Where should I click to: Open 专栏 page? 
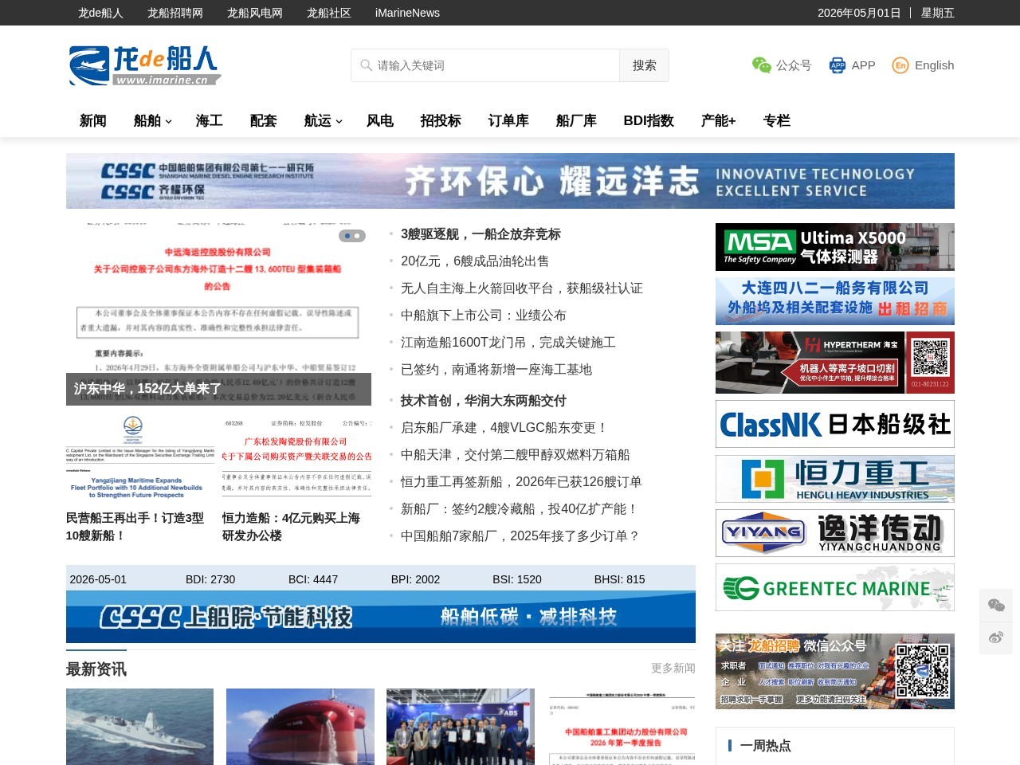click(777, 121)
